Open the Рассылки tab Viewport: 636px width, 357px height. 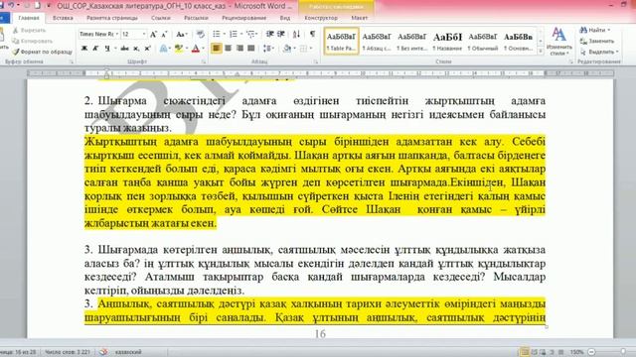pos(196,18)
